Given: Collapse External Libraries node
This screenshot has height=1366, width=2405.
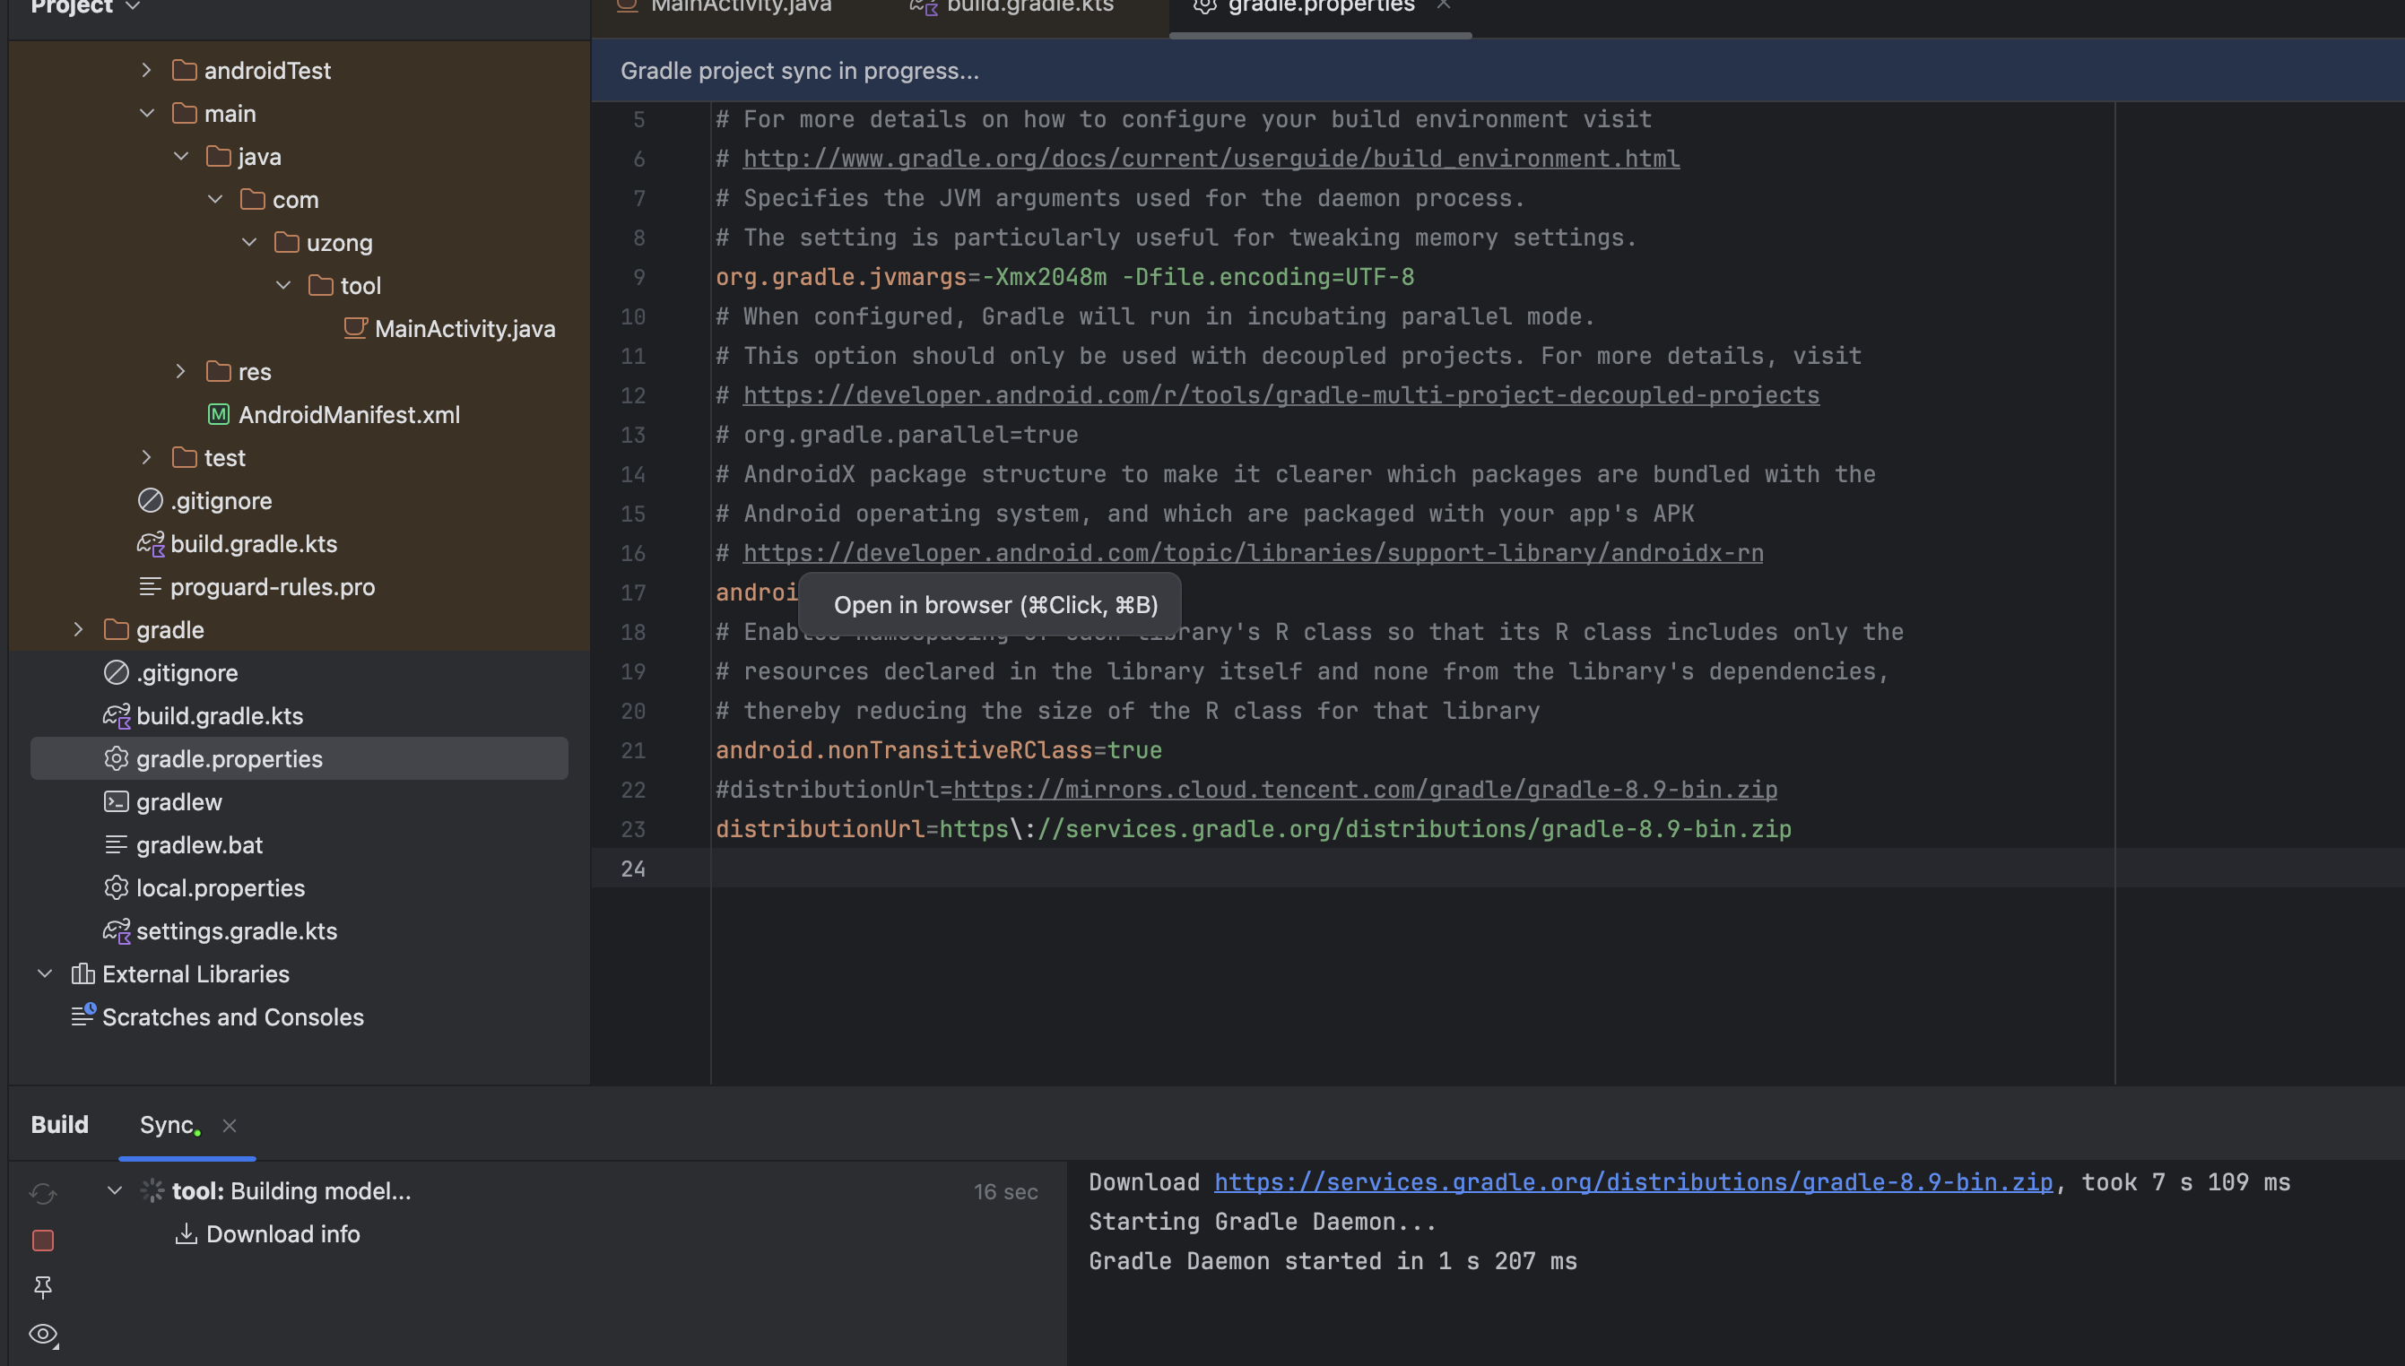Looking at the screenshot, I should pos(44,973).
